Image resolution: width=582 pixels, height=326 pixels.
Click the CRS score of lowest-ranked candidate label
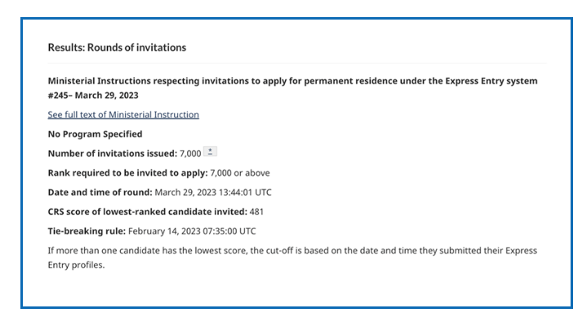(148, 212)
